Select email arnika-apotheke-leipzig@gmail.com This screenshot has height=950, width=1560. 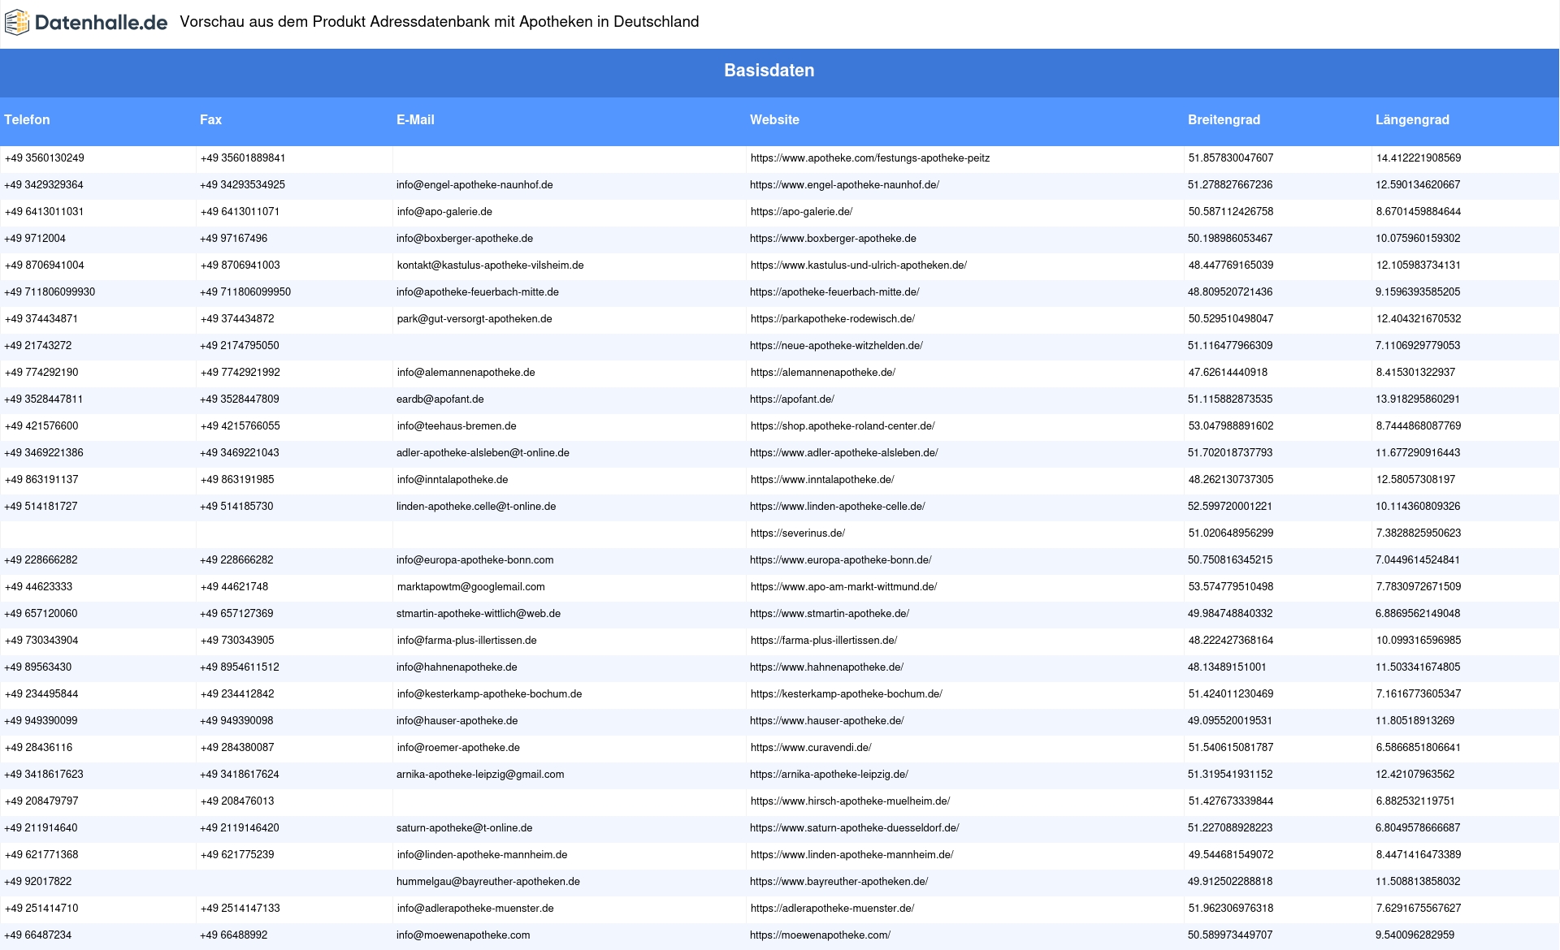pyautogui.click(x=480, y=775)
